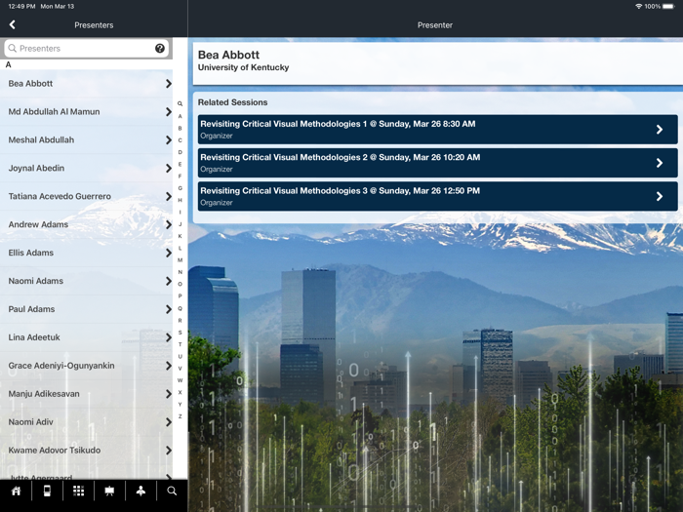Jump to letter Z in index
The width and height of the screenshot is (683, 512).
(180, 416)
